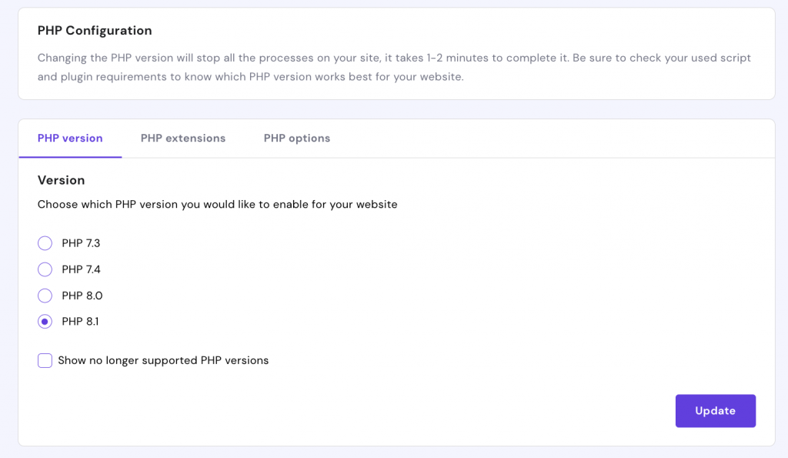Click the supported versions checkbox label

(165, 360)
